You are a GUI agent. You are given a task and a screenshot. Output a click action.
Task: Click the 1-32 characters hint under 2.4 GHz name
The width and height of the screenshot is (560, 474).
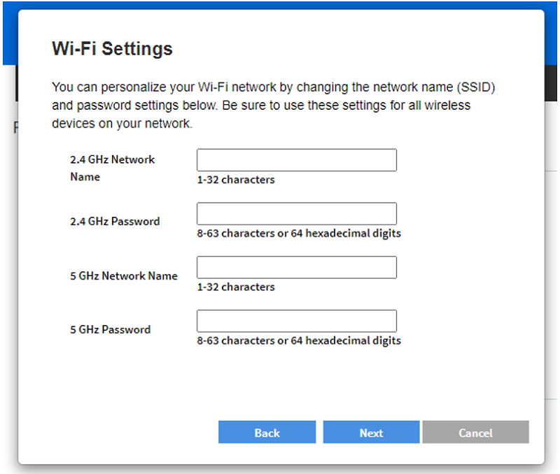pos(236,180)
